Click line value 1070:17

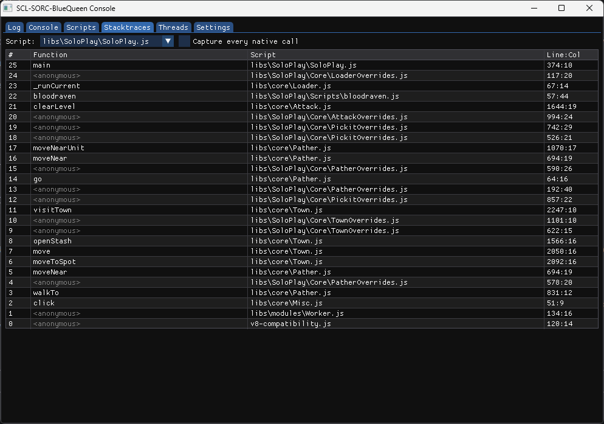click(x=561, y=148)
